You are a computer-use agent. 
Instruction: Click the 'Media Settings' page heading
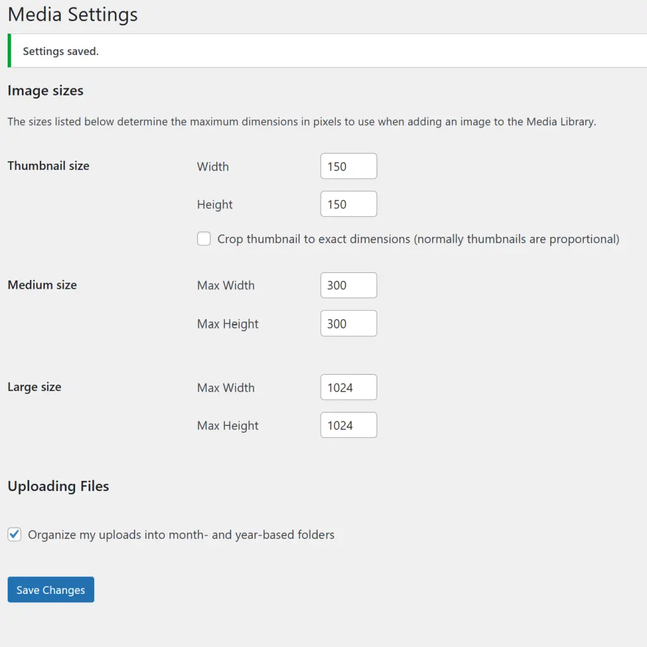[x=73, y=15]
